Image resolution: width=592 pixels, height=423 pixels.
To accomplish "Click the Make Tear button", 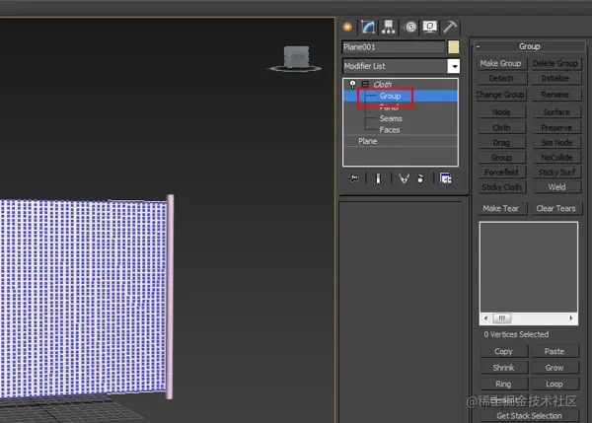I will click(500, 208).
